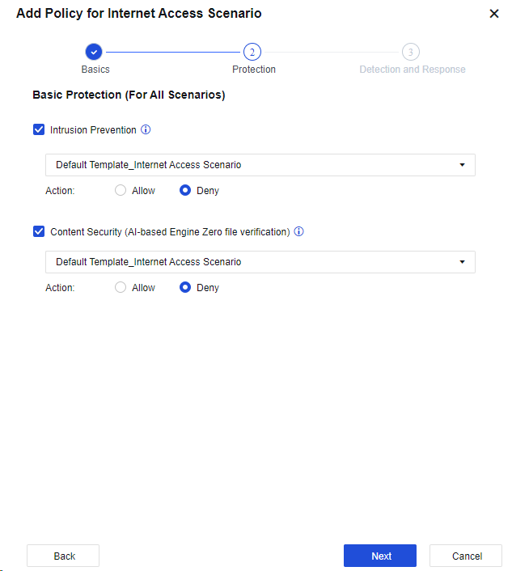Click the step 2 circle icon
Viewport: 512px width, 571px height.
(x=252, y=52)
